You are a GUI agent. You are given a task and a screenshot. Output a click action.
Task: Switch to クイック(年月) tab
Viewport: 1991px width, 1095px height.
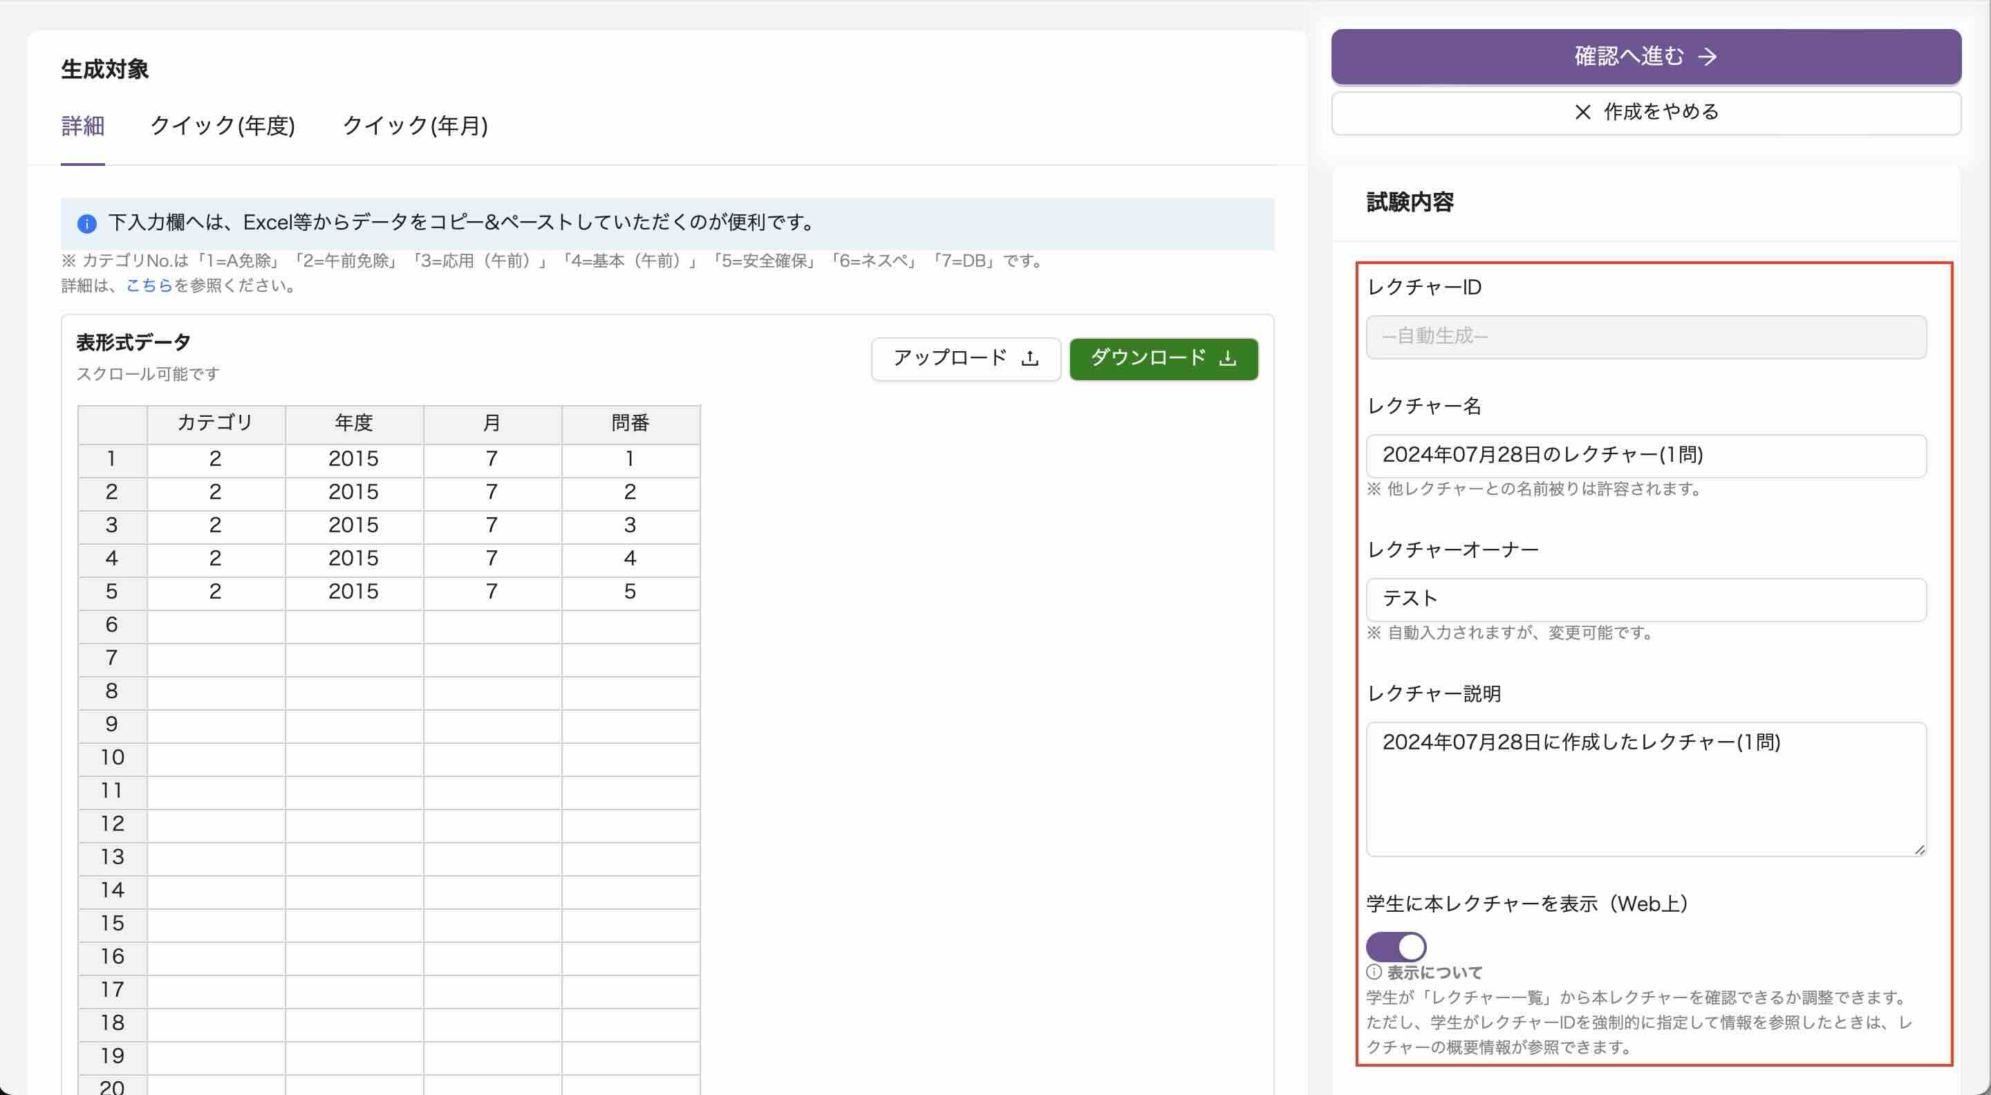click(415, 125)
